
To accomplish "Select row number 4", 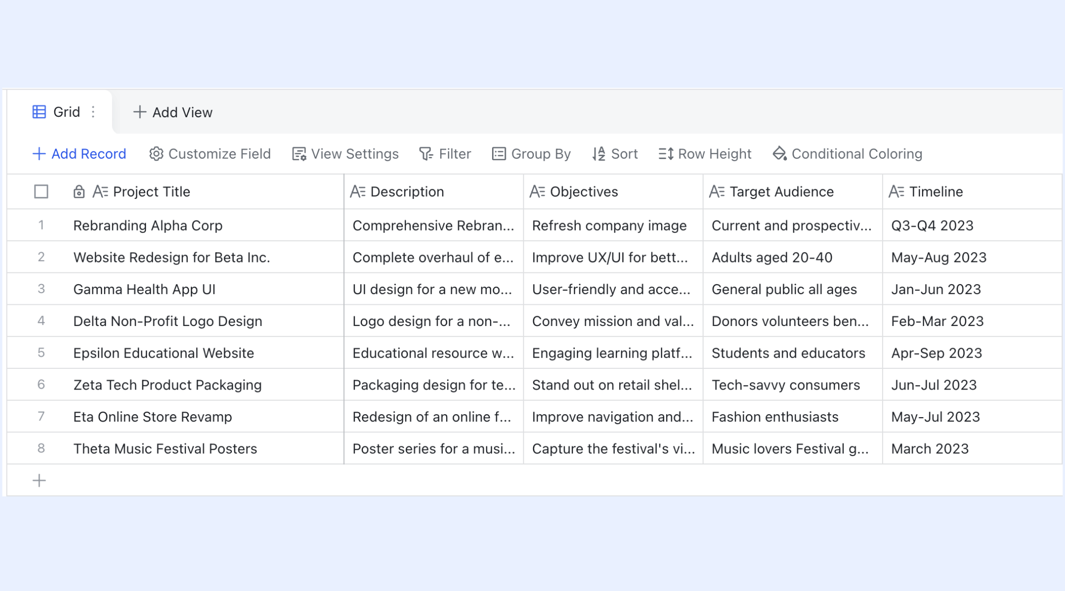I will pyautogui.click(x=41, y=321).
